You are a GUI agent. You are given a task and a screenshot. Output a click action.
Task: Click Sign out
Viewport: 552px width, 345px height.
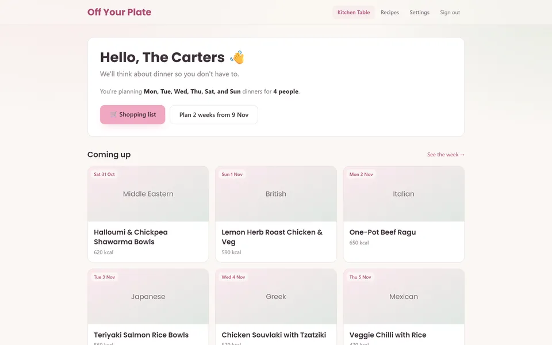450,12
